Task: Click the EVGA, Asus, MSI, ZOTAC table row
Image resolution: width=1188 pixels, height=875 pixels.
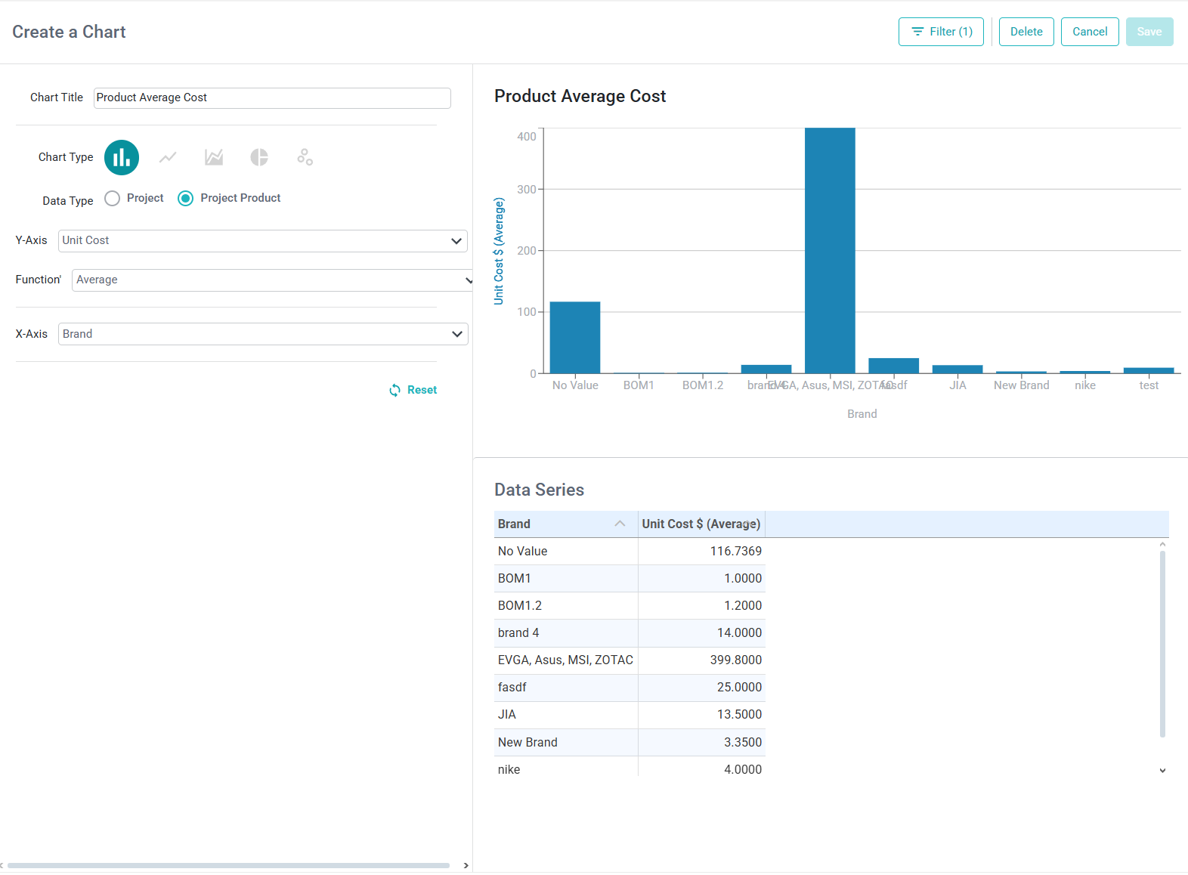Action: [x=630, y=660]
